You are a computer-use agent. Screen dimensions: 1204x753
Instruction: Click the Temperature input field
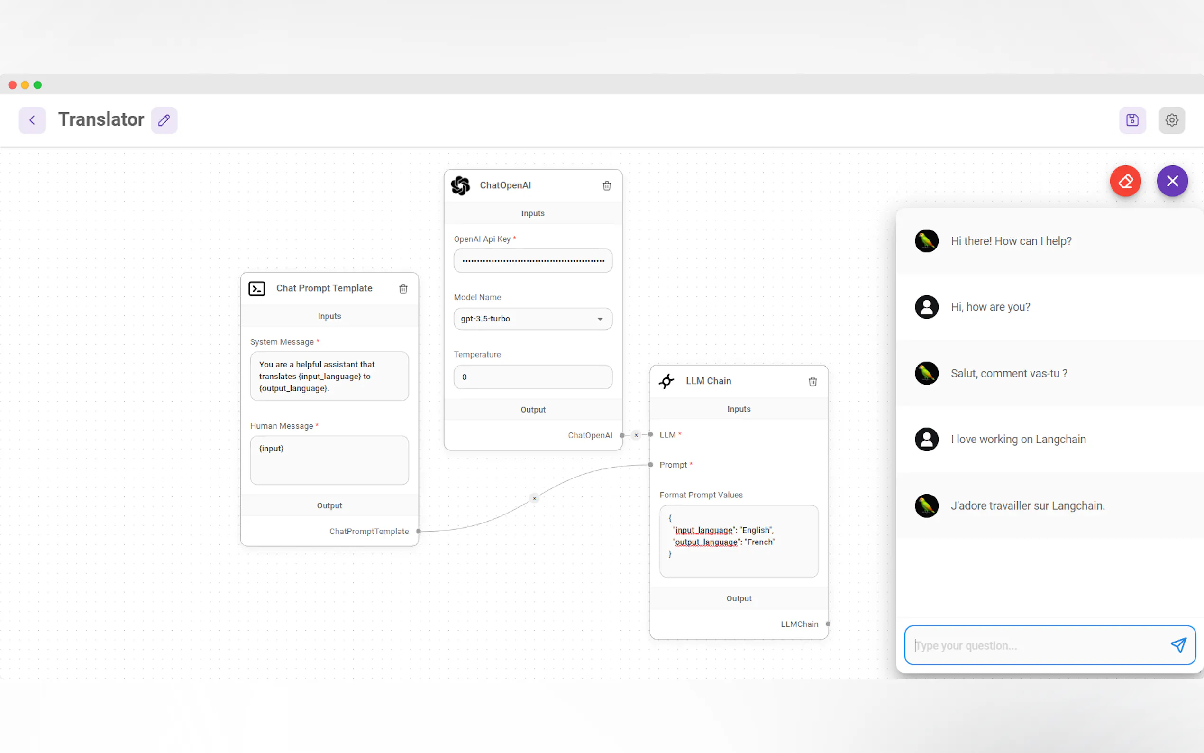point(533,377)
